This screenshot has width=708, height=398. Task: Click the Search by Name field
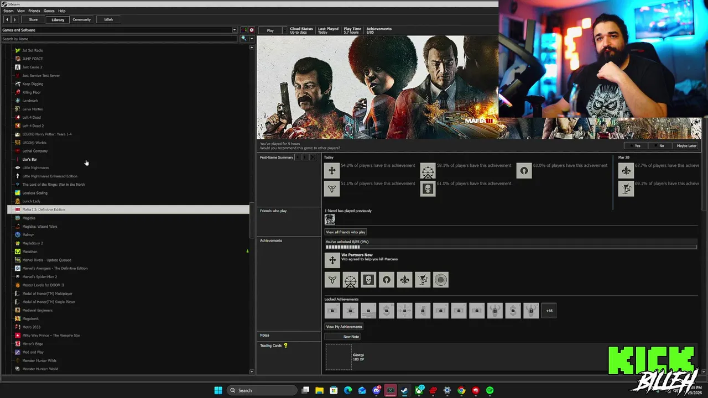coord(119,39)
